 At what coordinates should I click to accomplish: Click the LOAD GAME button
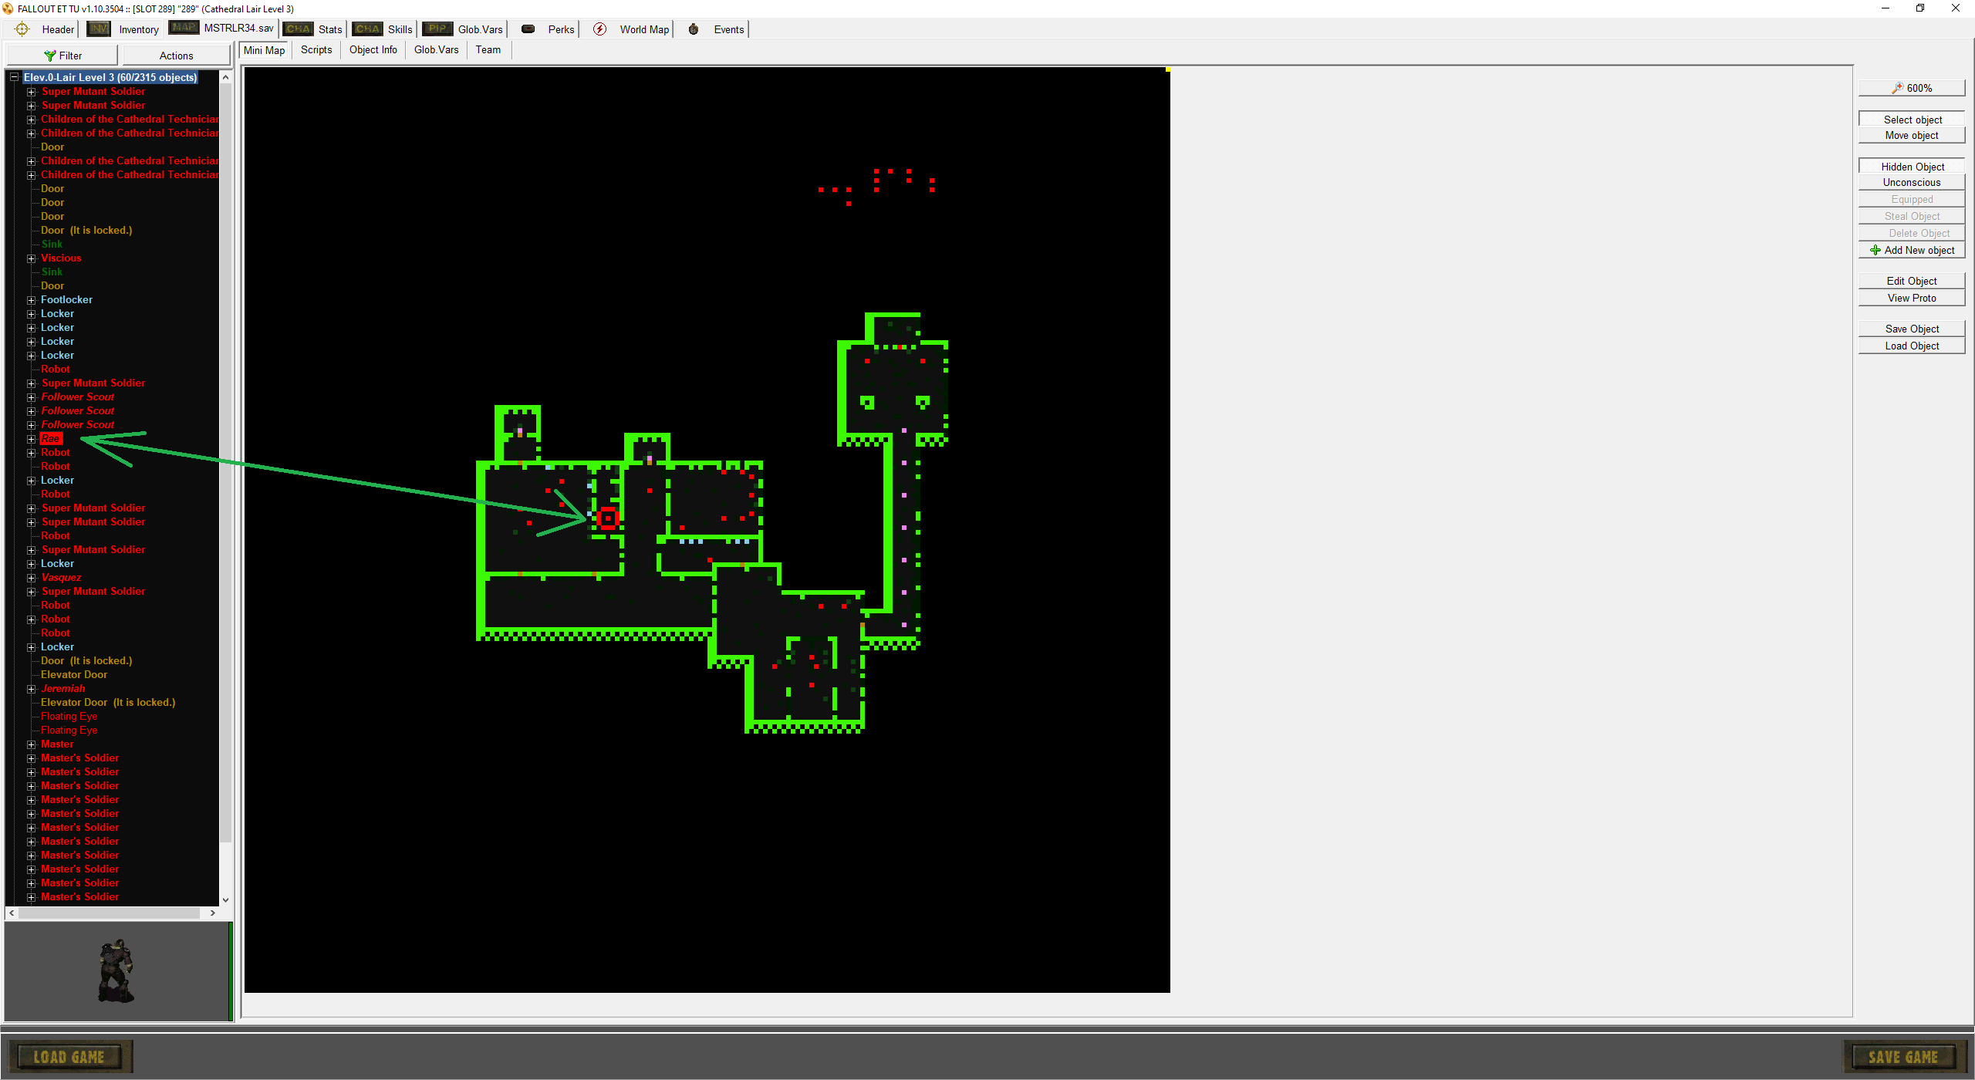(69, 1057)
